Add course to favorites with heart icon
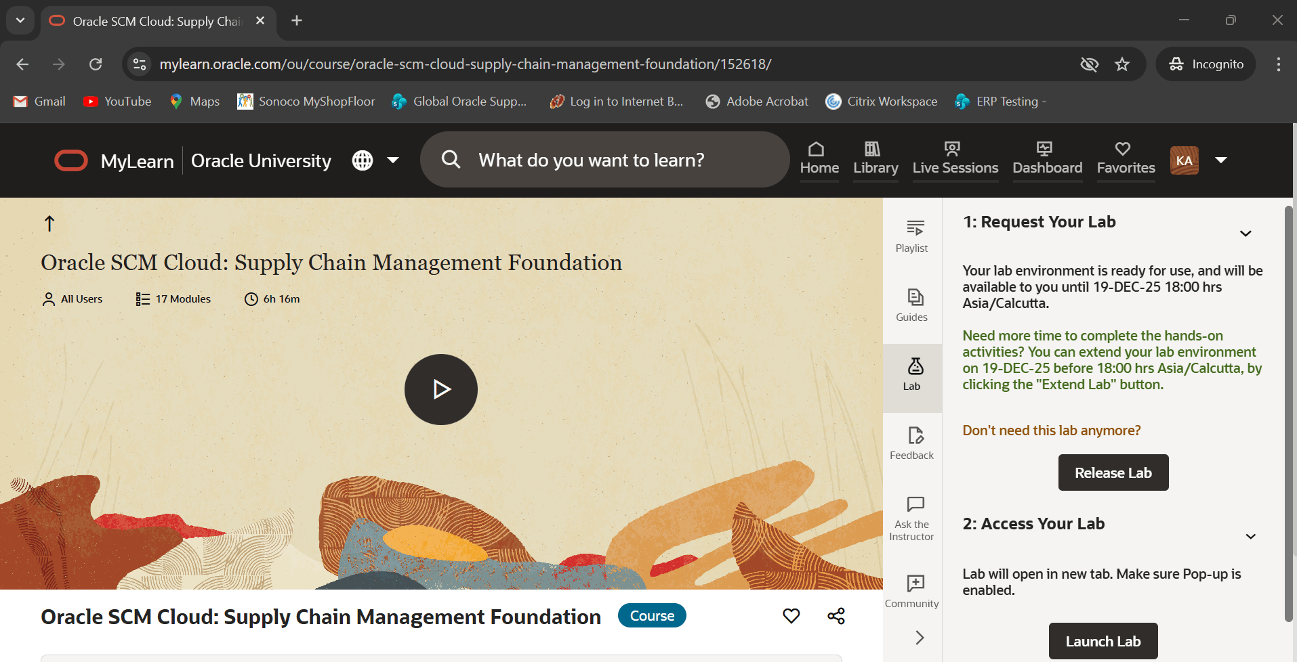The width and height of the screenshot is (1297, 662). [x=791, y=616]
